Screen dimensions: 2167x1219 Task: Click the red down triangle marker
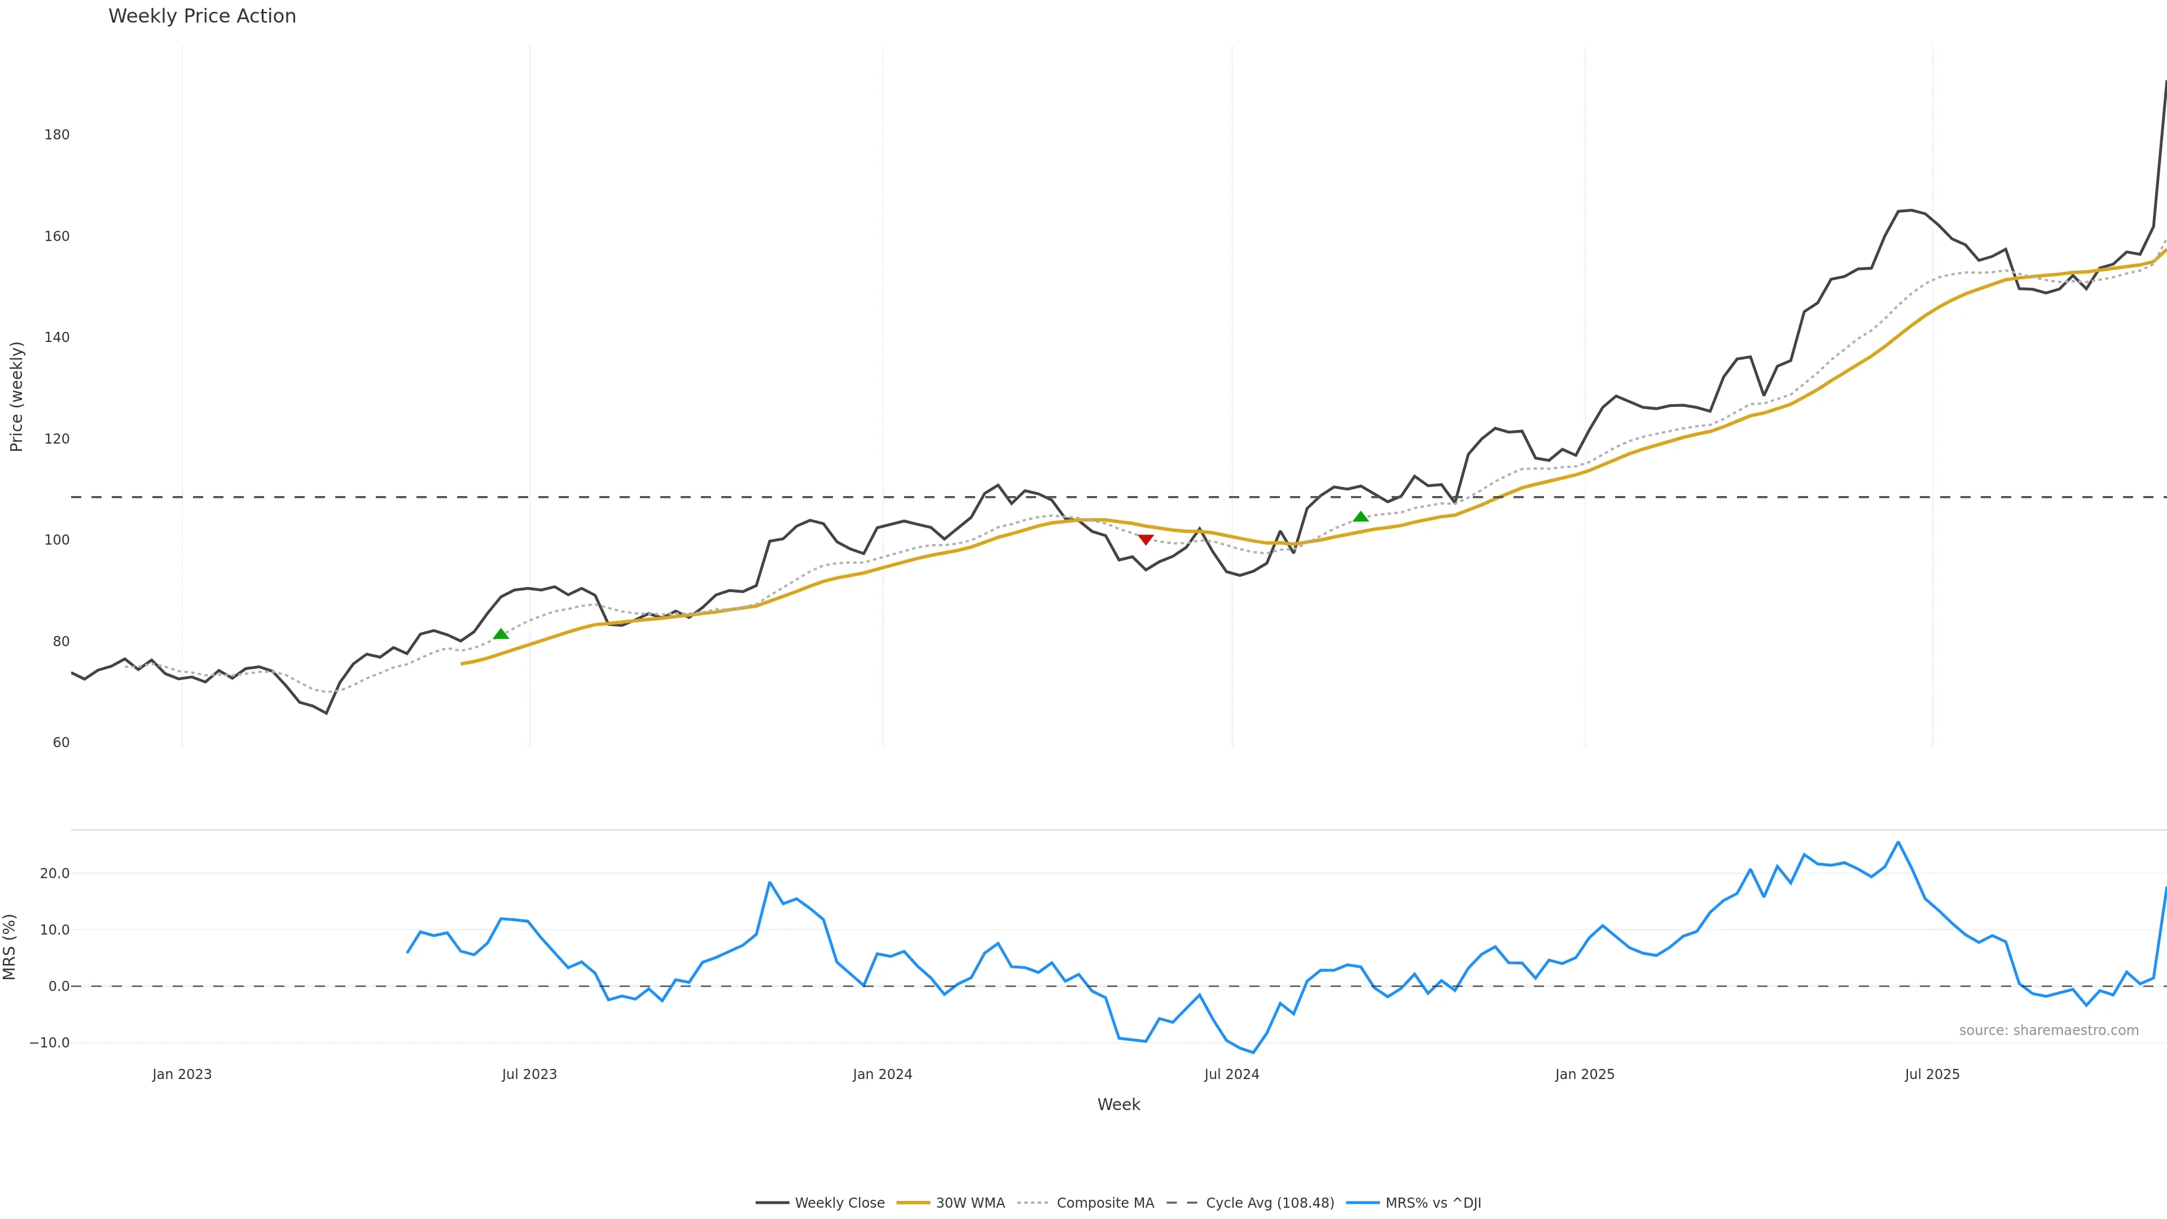tap(1145, 540)
